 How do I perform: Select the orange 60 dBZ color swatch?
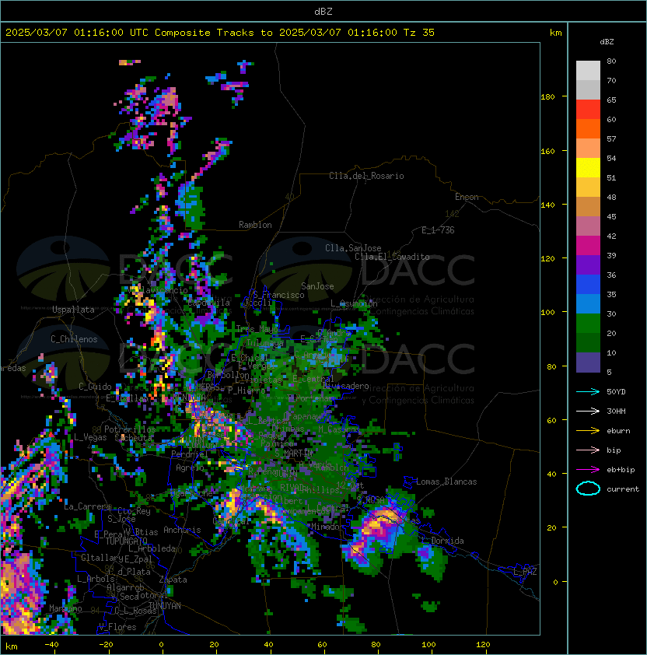tap(588, 128)
